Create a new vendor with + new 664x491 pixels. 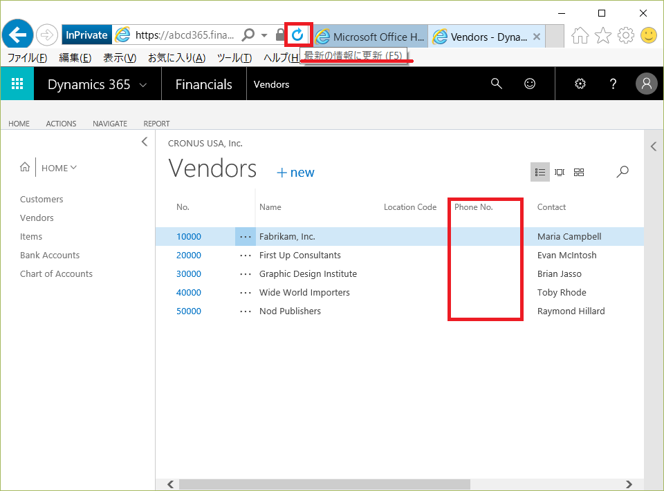pyautogui.click(x=295, y=173)
